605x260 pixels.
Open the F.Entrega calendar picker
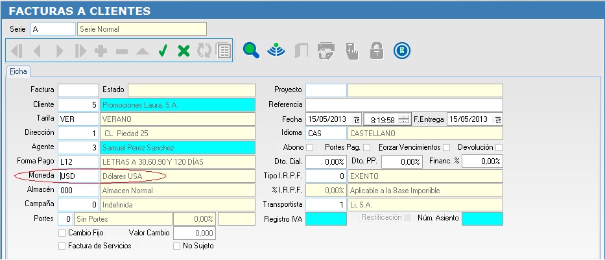498,120
